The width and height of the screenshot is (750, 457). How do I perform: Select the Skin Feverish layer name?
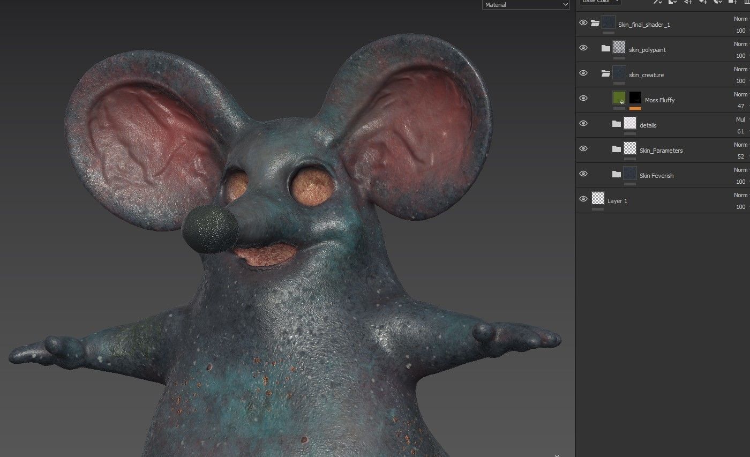pyautogui.click(x=656, y=176)
